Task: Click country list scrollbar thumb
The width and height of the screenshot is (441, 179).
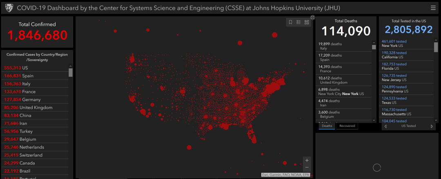Action: click(71, 73)
